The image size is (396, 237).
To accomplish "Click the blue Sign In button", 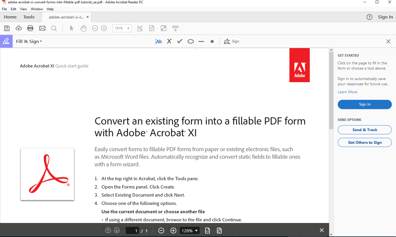I will [365, 104].
